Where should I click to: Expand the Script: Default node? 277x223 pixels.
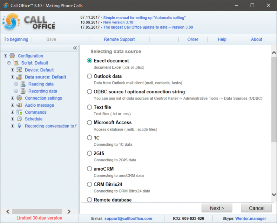pyautogui.click(x=9, y=63)
